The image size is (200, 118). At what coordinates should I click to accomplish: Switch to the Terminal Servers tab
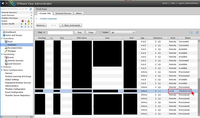(x=63, y=13)
